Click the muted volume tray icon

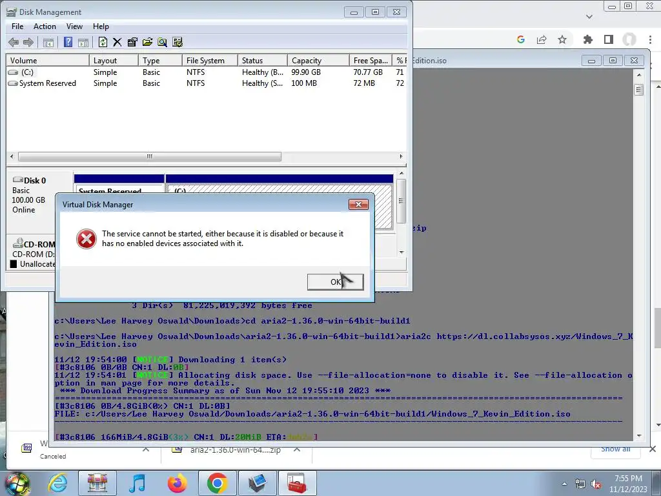(596, 484)
